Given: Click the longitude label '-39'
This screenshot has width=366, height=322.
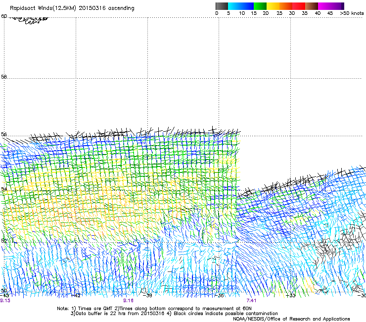Looking at the screenshot, I should [x=147, y=295].
